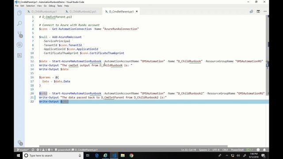The image size is (283, 159).
Task: Change the CRLF line ending setting
Action: 225,150
